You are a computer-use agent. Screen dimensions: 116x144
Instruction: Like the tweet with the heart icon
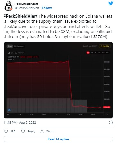(6, 131)
